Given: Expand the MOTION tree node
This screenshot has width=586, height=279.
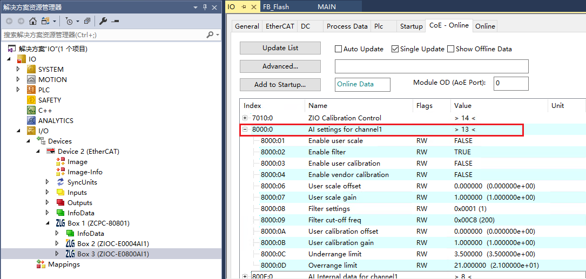Looking at the screenshot, I should pos(18,79).
